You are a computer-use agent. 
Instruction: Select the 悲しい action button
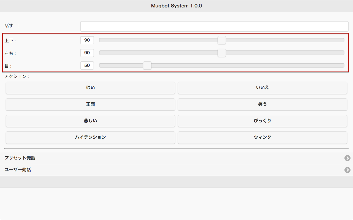(90, 121)
